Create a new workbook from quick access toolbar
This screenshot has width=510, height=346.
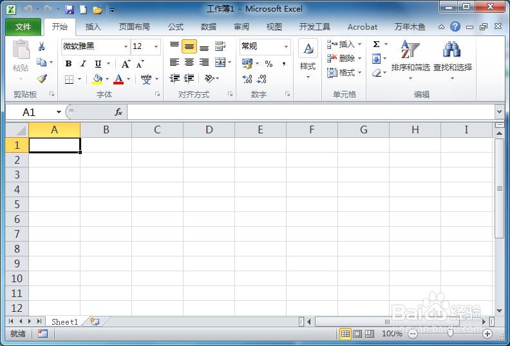pyautogui.click(x=84, y=10)
